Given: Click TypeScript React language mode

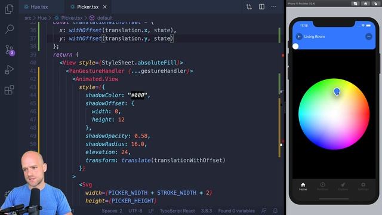Looking at the screenshot, I should tap(177, 211).
